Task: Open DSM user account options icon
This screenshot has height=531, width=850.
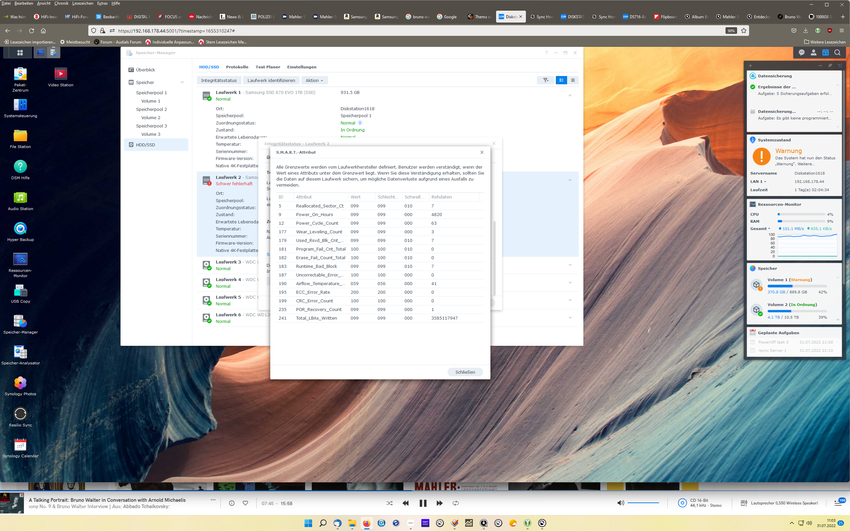Action: point(813,52)
